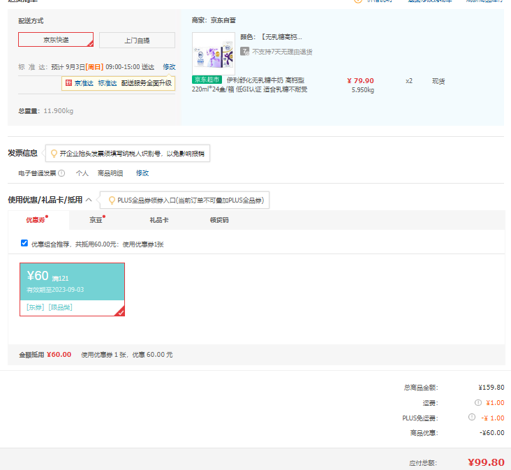511x470 pixels.
Task: Collapse the 使用优惠/礼品卡/抵用 section
Action: [89, 200]
